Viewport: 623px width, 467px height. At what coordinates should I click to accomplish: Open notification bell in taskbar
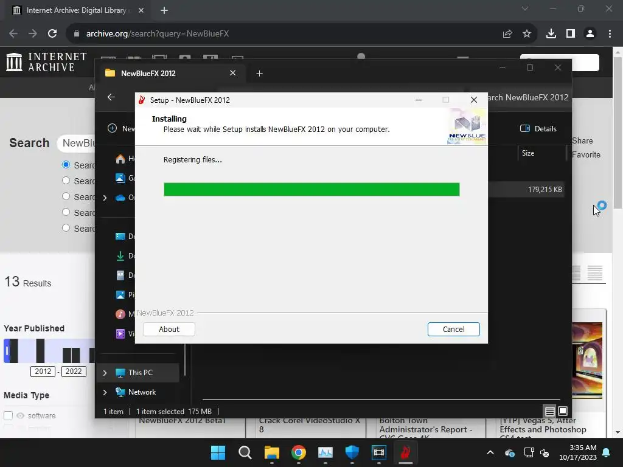(607, 452)
